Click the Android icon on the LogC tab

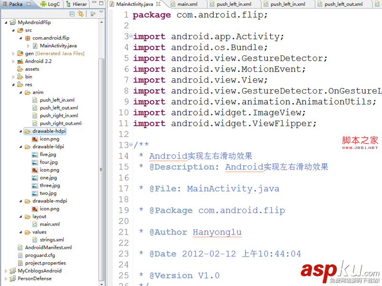pyautogui.click(x=44, y=4)
